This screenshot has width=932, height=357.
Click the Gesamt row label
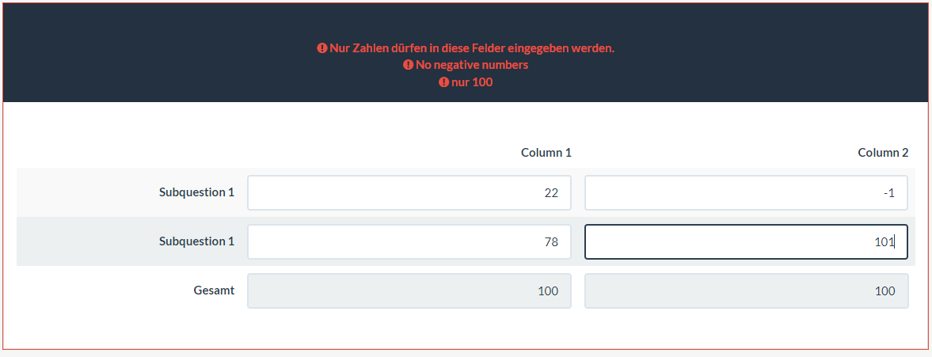214,291
